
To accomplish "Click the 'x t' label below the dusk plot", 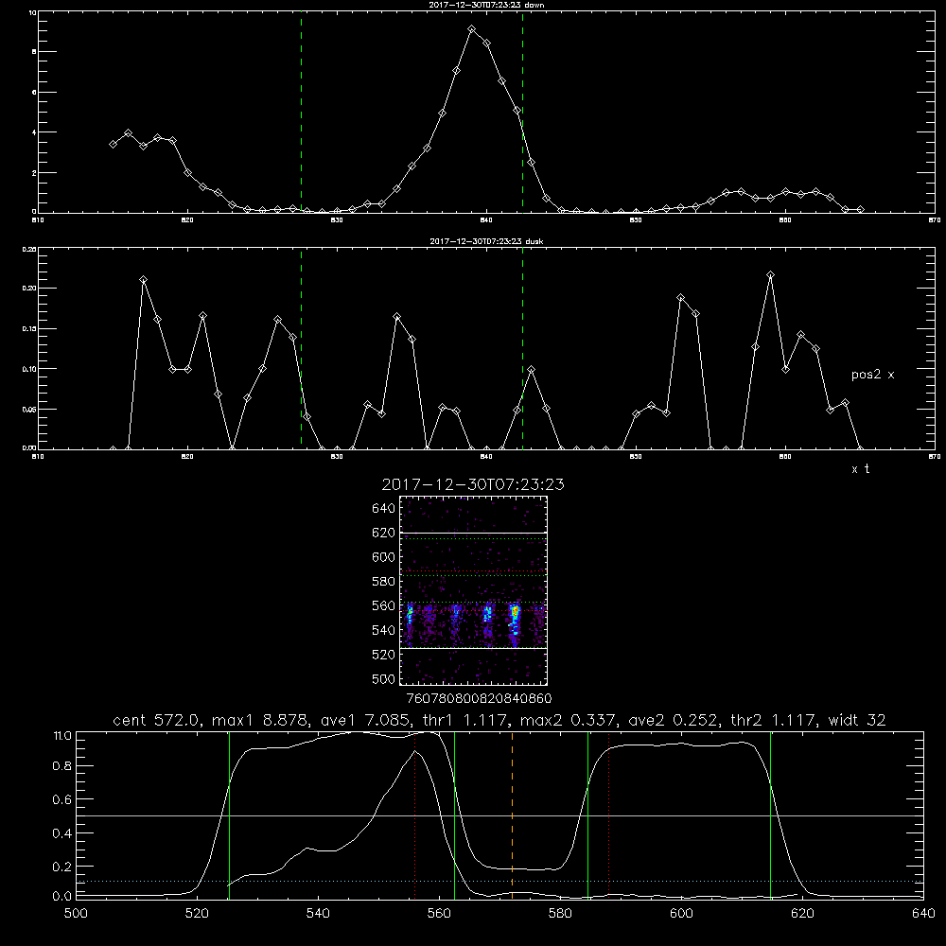I will pos(860,469).
